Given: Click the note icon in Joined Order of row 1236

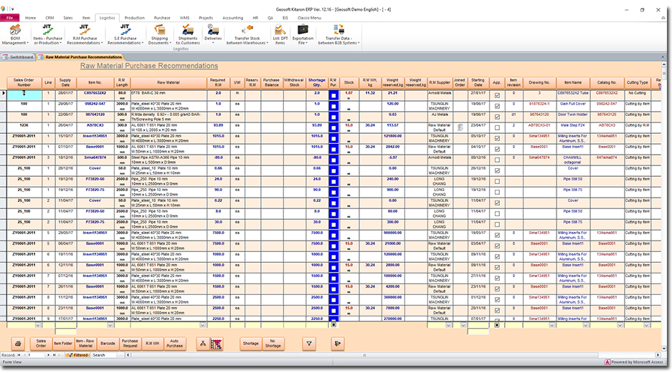Looking at the screenshot, I should coord(460,127).
